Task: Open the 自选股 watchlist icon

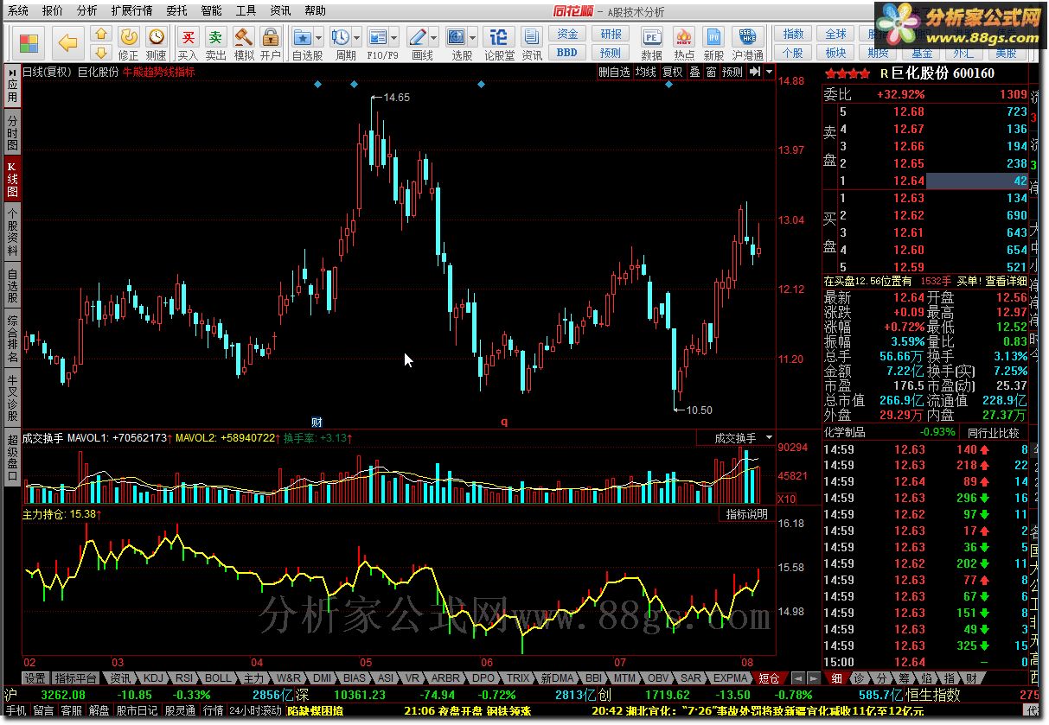Action: (302, 37)
